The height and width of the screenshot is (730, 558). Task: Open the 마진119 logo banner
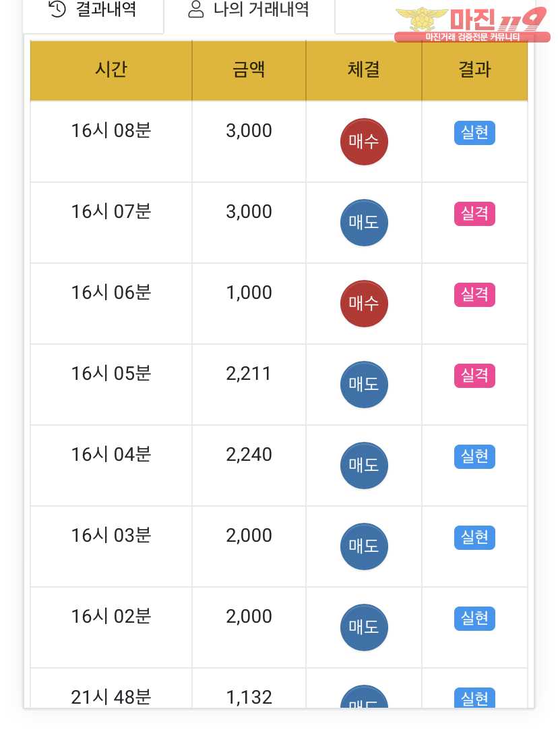click(x=472, y=25)
